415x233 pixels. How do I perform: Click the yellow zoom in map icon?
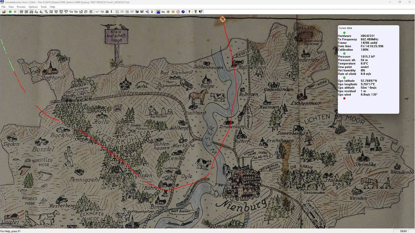tap(168, 12)
